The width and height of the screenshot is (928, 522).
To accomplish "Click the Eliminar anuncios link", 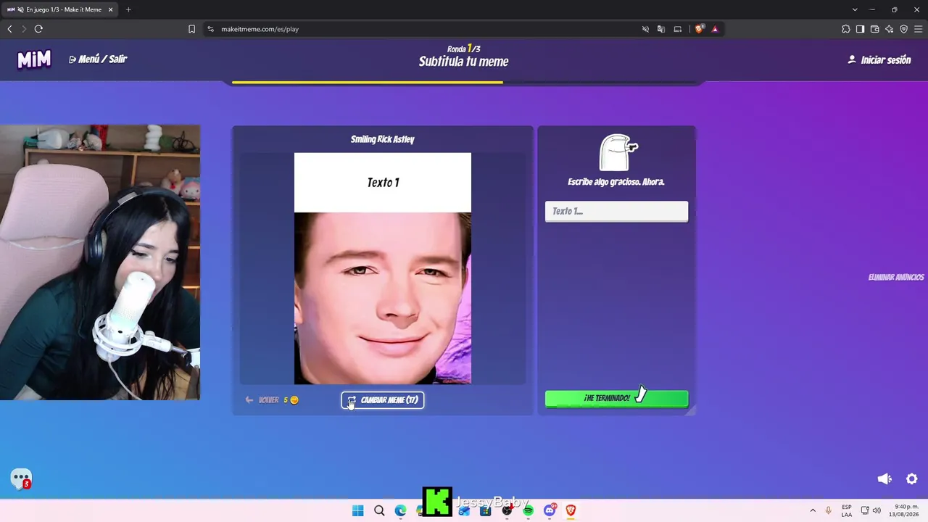I will point(896,277).
